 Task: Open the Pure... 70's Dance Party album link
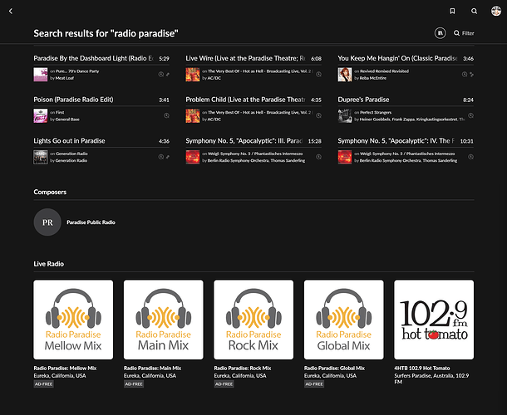77,71
